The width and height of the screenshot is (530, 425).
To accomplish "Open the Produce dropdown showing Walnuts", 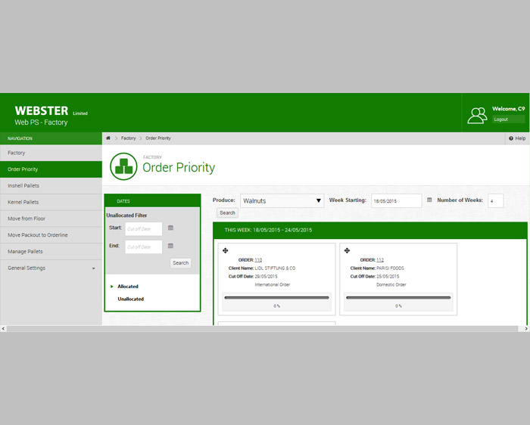I will [x=282, y=201].
